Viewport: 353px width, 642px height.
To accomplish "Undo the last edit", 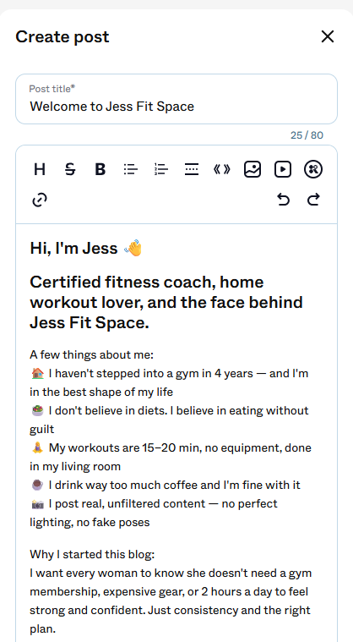I will coord(283,200).
